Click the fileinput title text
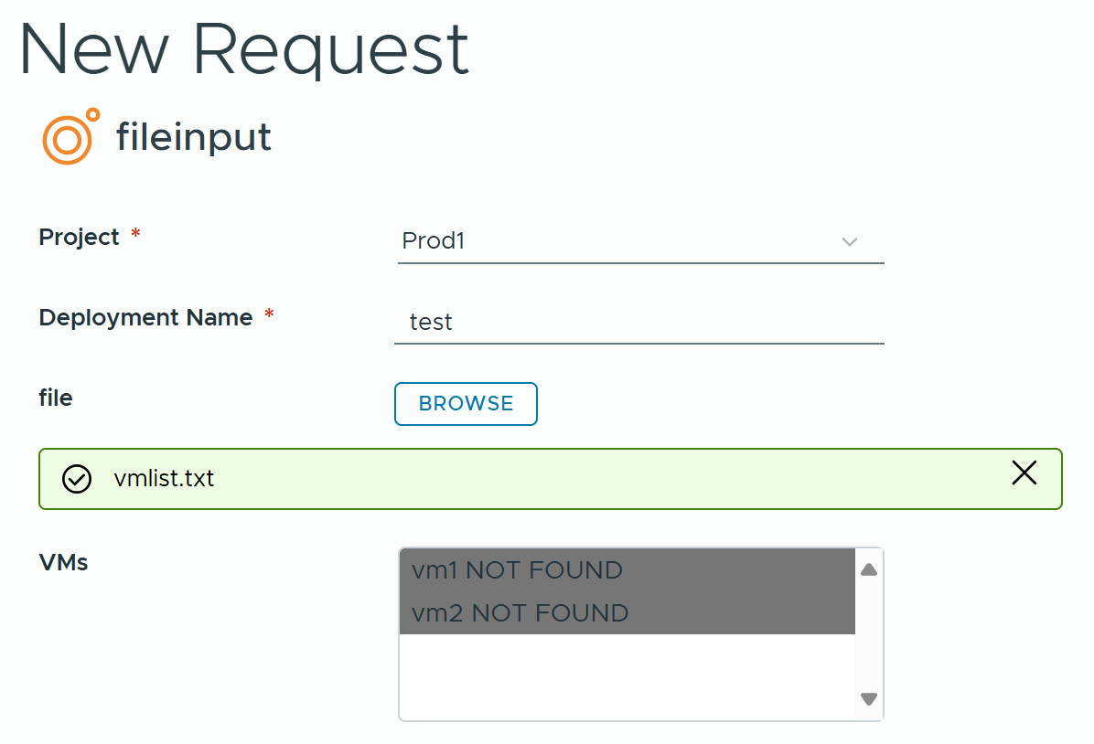This screenshot has height=744, width=1094. click(x=194, y=138)
